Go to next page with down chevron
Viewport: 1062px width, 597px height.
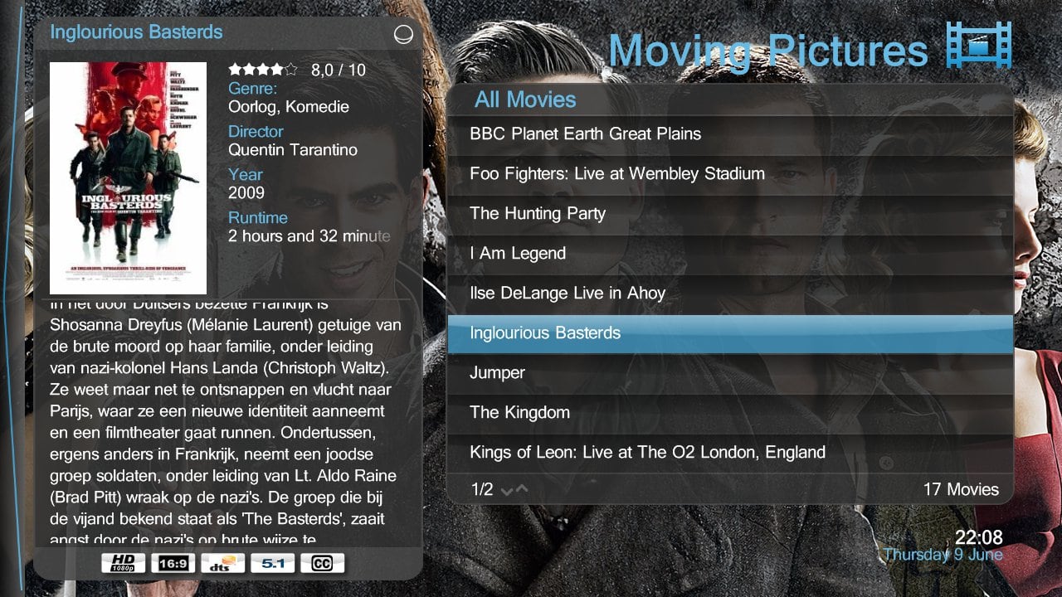click(507, 490)
